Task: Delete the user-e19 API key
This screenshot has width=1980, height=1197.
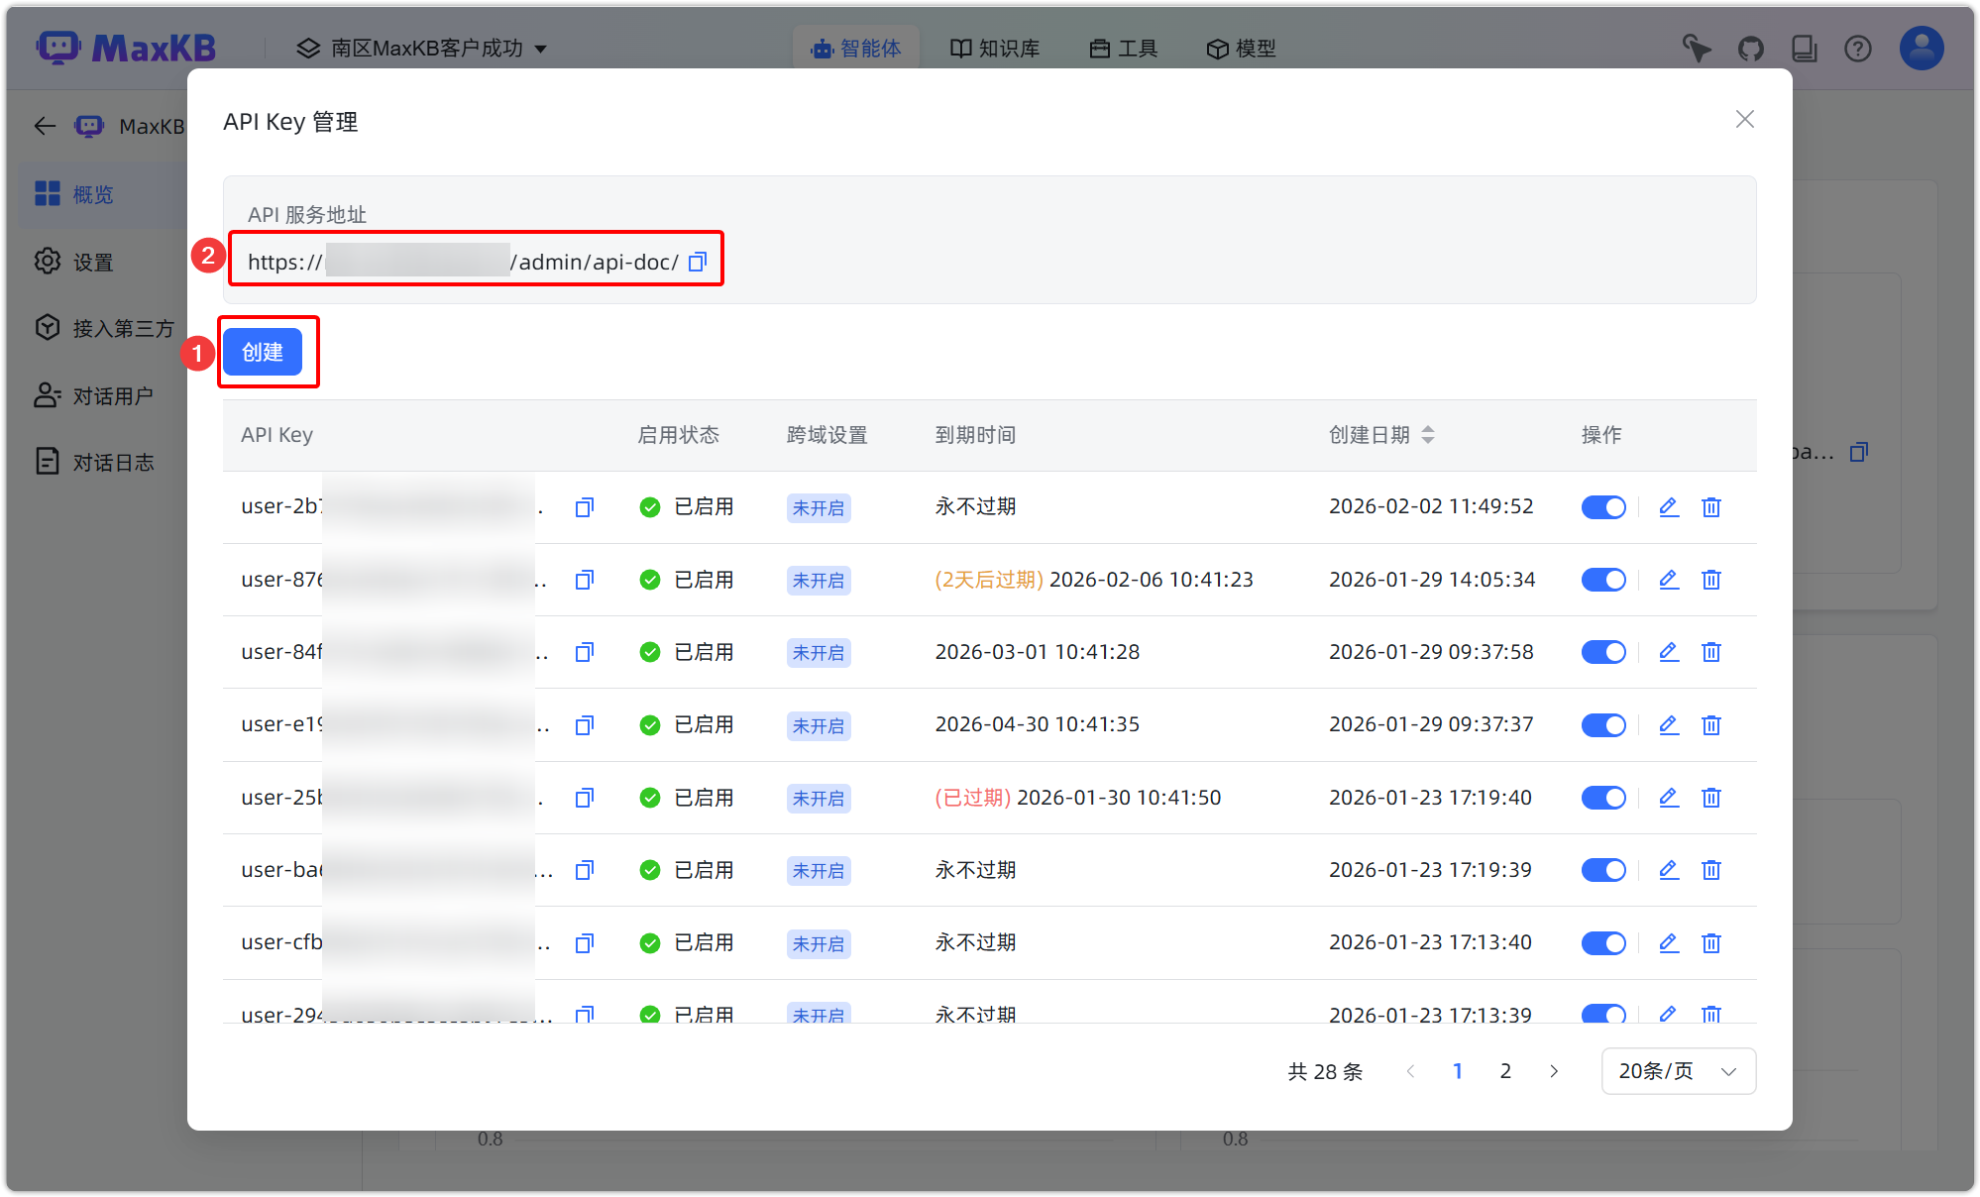Action: point(1711,725)
